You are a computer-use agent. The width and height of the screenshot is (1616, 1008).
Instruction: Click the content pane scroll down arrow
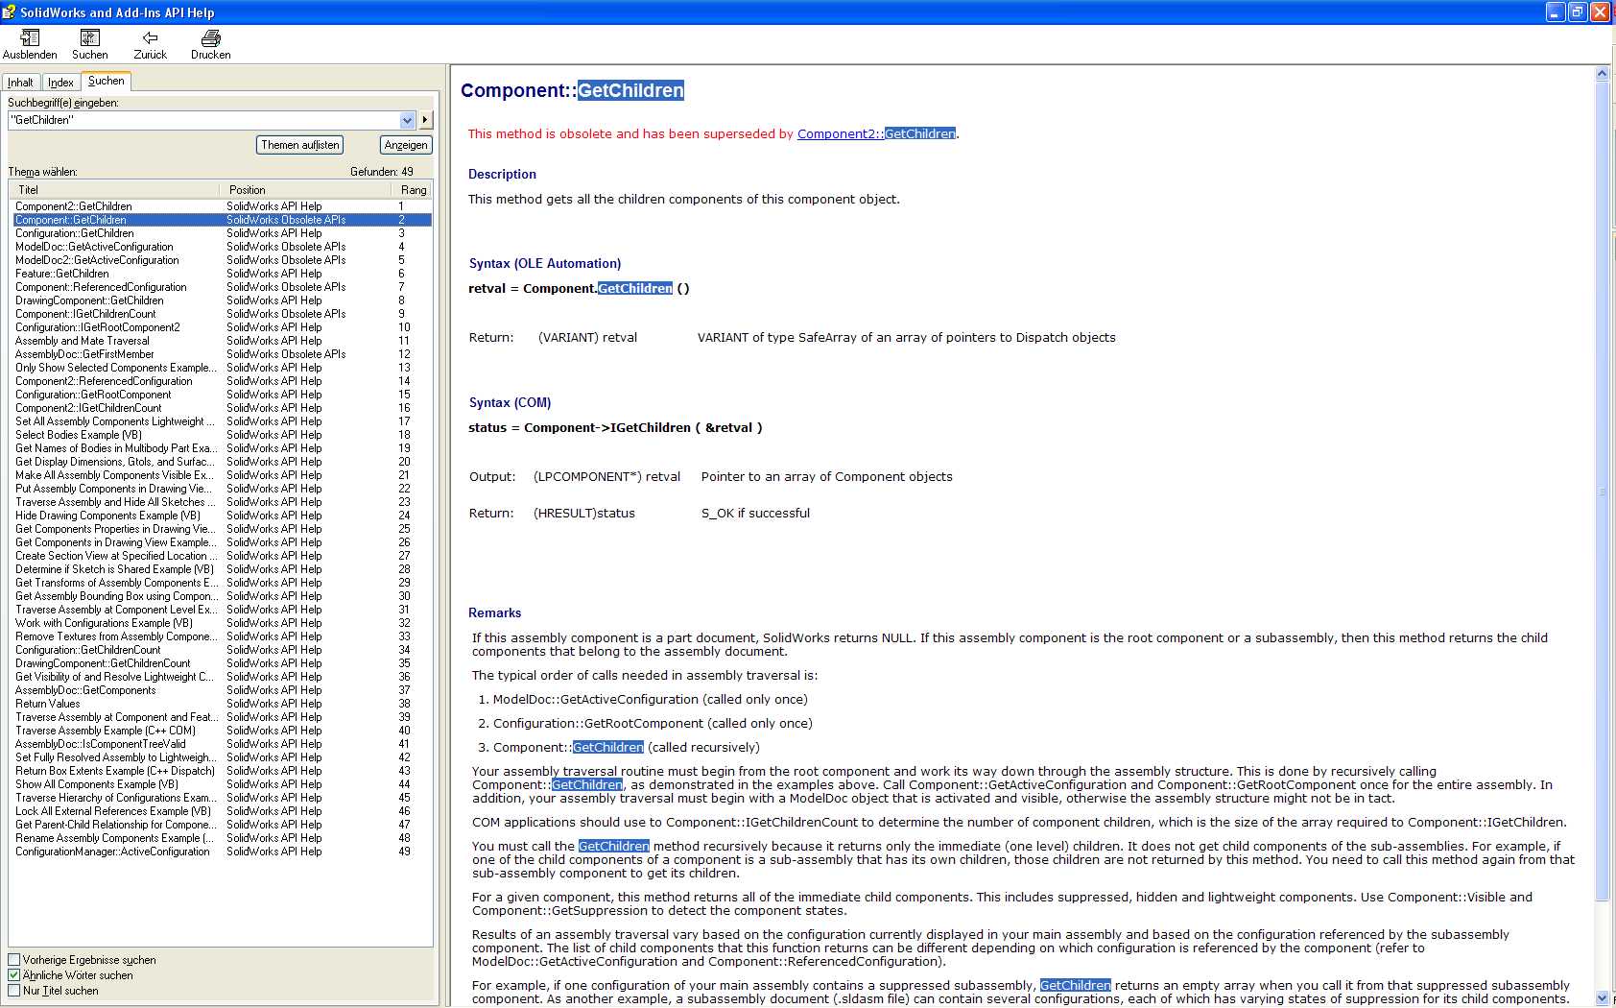coord(1602,998)
